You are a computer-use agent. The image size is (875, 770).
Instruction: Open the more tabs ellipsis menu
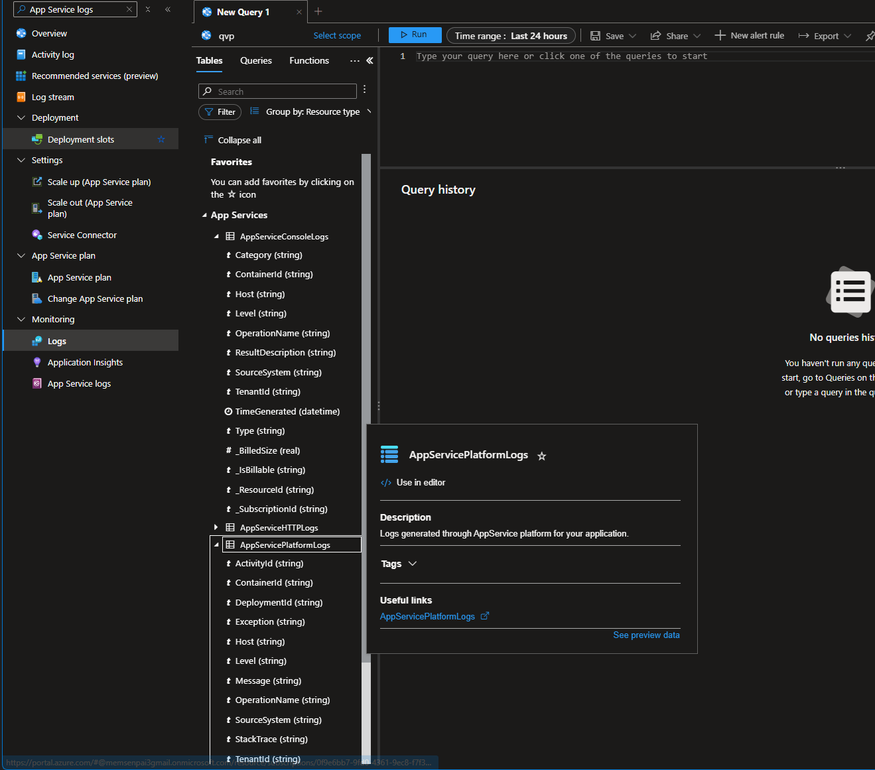click(355, 60)
